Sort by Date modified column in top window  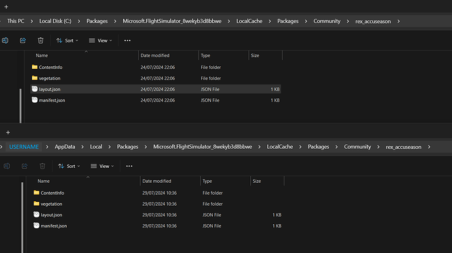coord(155,56)
